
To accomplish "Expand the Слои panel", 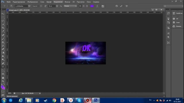I will 176,22.
